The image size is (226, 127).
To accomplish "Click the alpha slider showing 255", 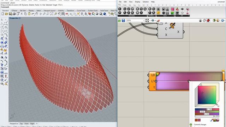I will coord(207,116).
